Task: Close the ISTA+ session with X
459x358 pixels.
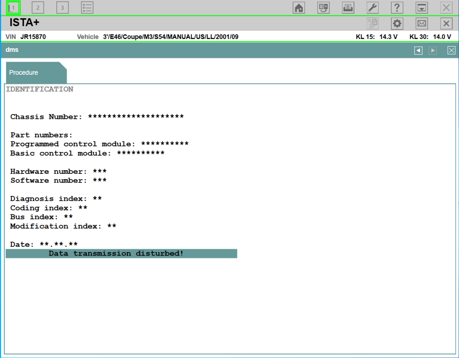Action: [x=446, y=23]
